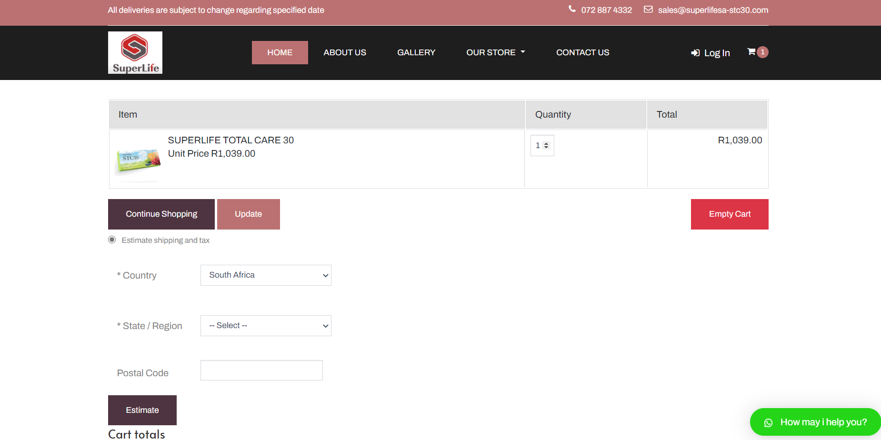Expand the State / Region dropdown

point(266,326)
